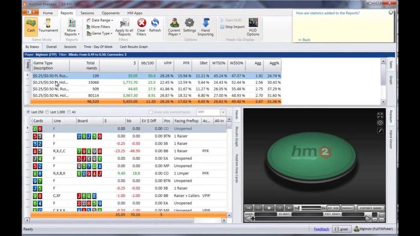Open the Feedback link
Screen dimensions: 420x236
click(321, 229)
